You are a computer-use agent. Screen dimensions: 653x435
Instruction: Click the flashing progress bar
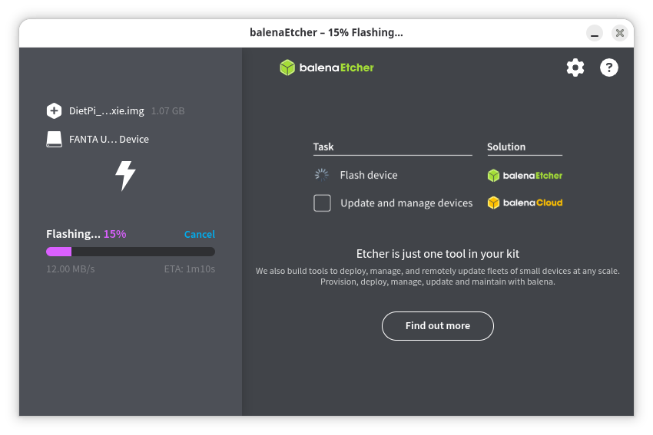[131, 252]
